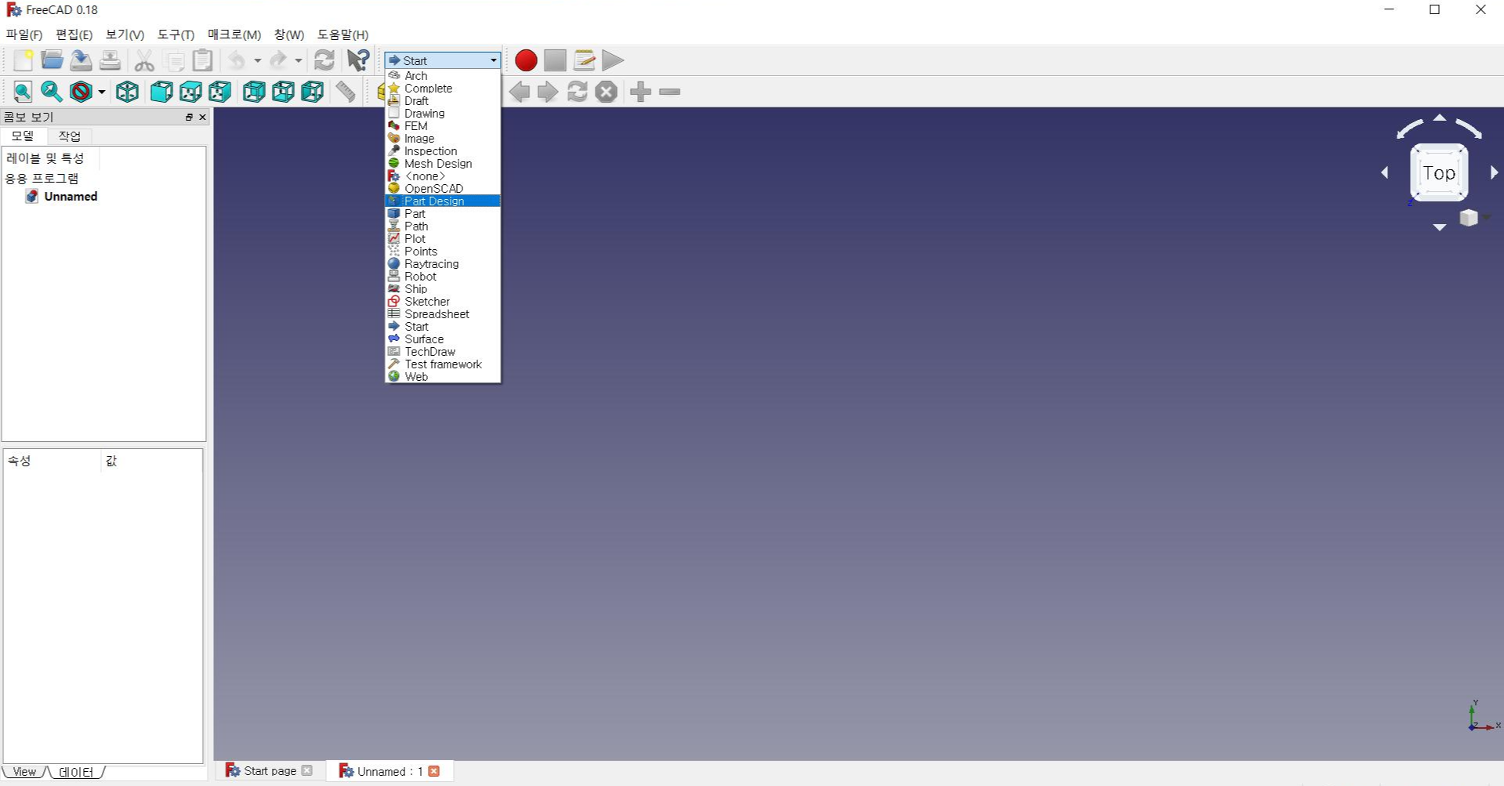Cut selection with scissors icon
1504x786 pixels.
click(144, 60)
